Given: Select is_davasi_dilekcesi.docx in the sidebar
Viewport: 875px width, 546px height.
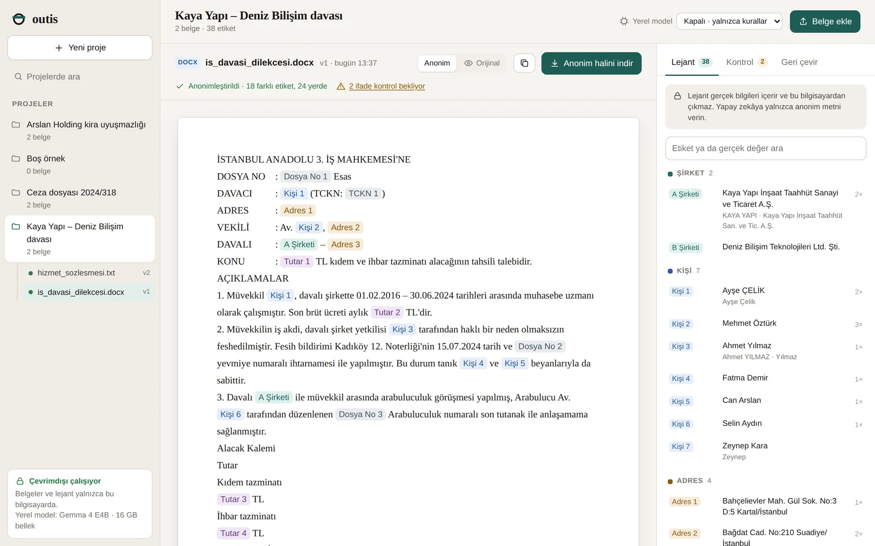Looking at the screenshot, I should tap(89, 292).
